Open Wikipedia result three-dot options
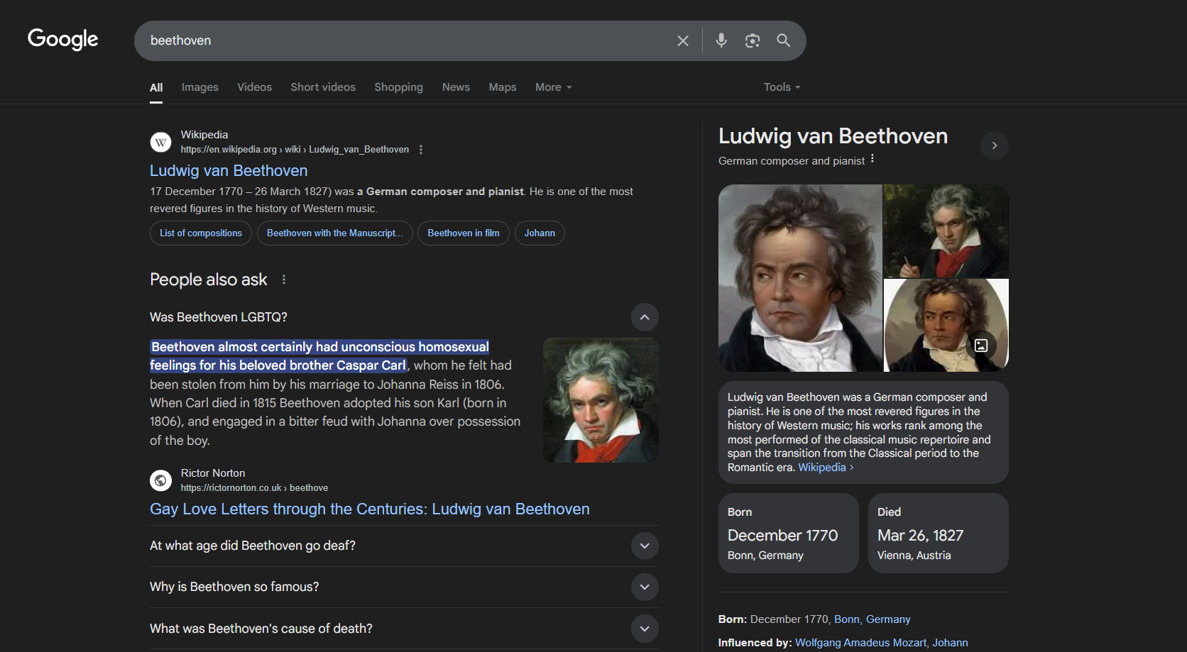The image size is (1187, 652). pyautogui.click(x=421, y=150)
